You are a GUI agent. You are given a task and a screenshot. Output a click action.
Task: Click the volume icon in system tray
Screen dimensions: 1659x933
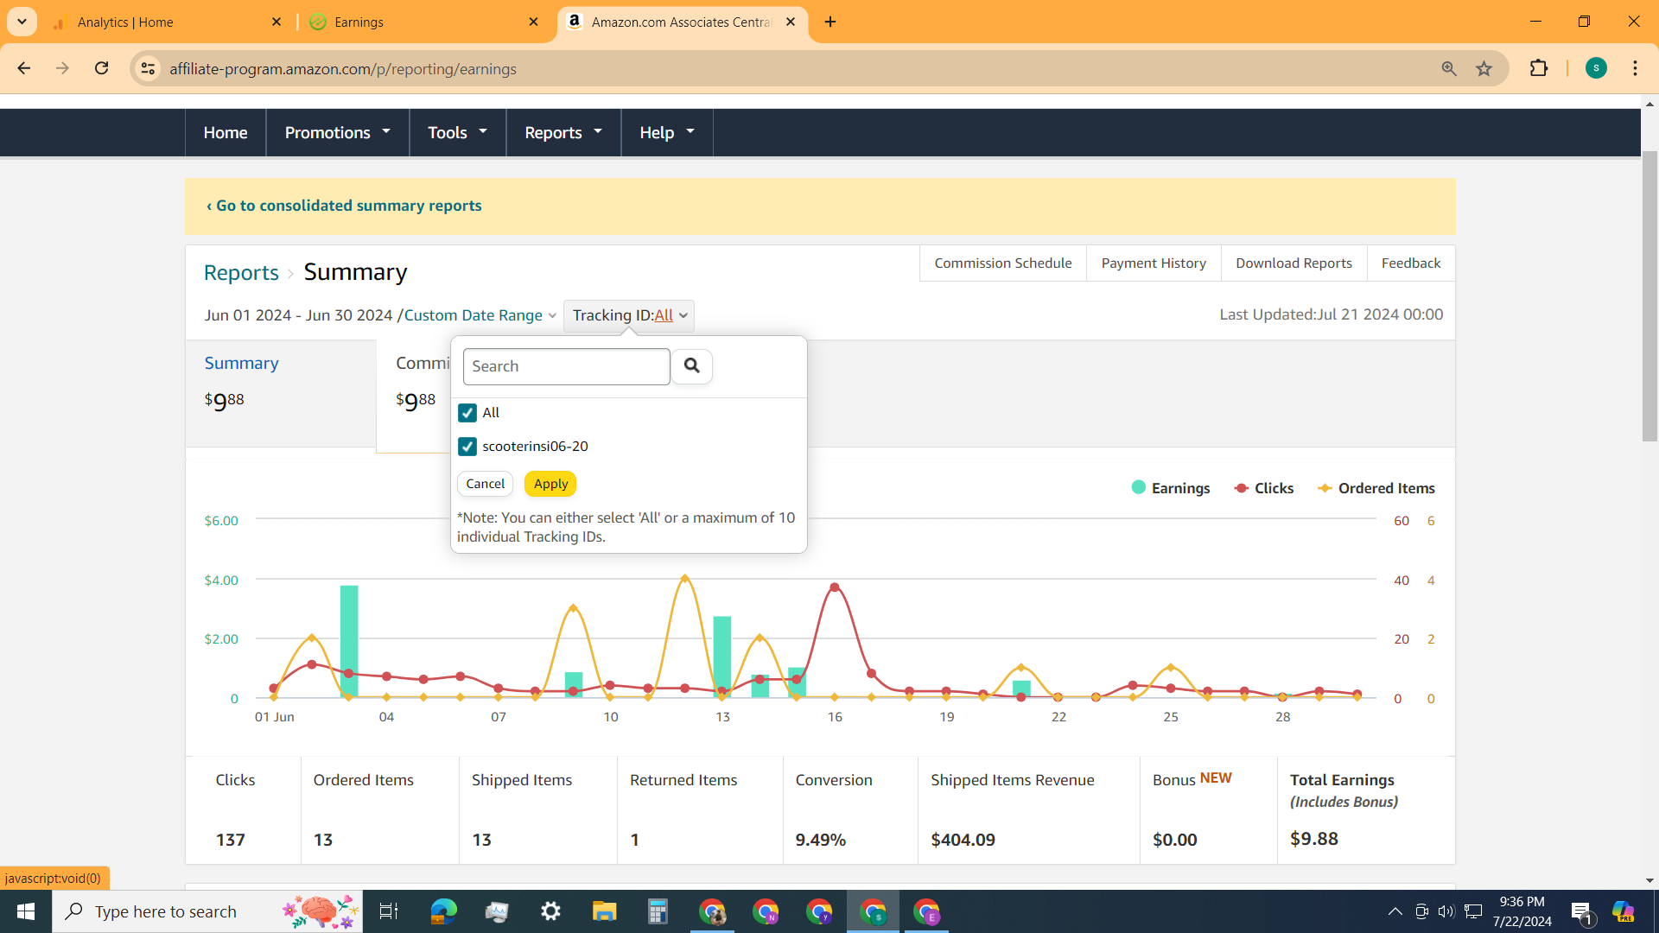coord(1446,911)
